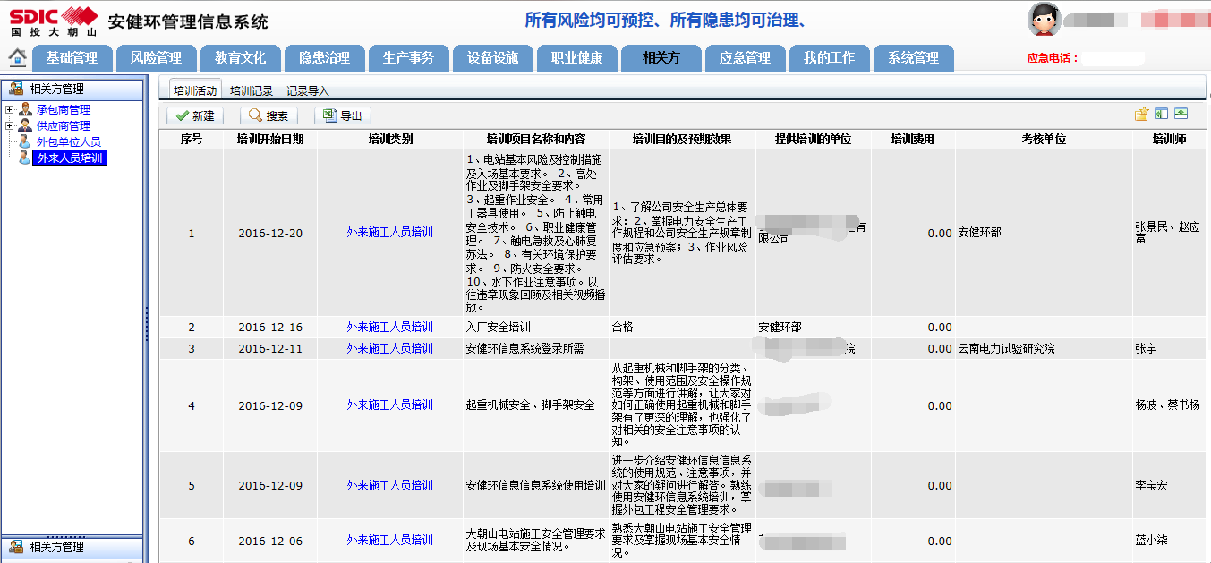Open 外来施工人员培训 link in row 4
This screenshot has width=1211, height=563.
389,405
